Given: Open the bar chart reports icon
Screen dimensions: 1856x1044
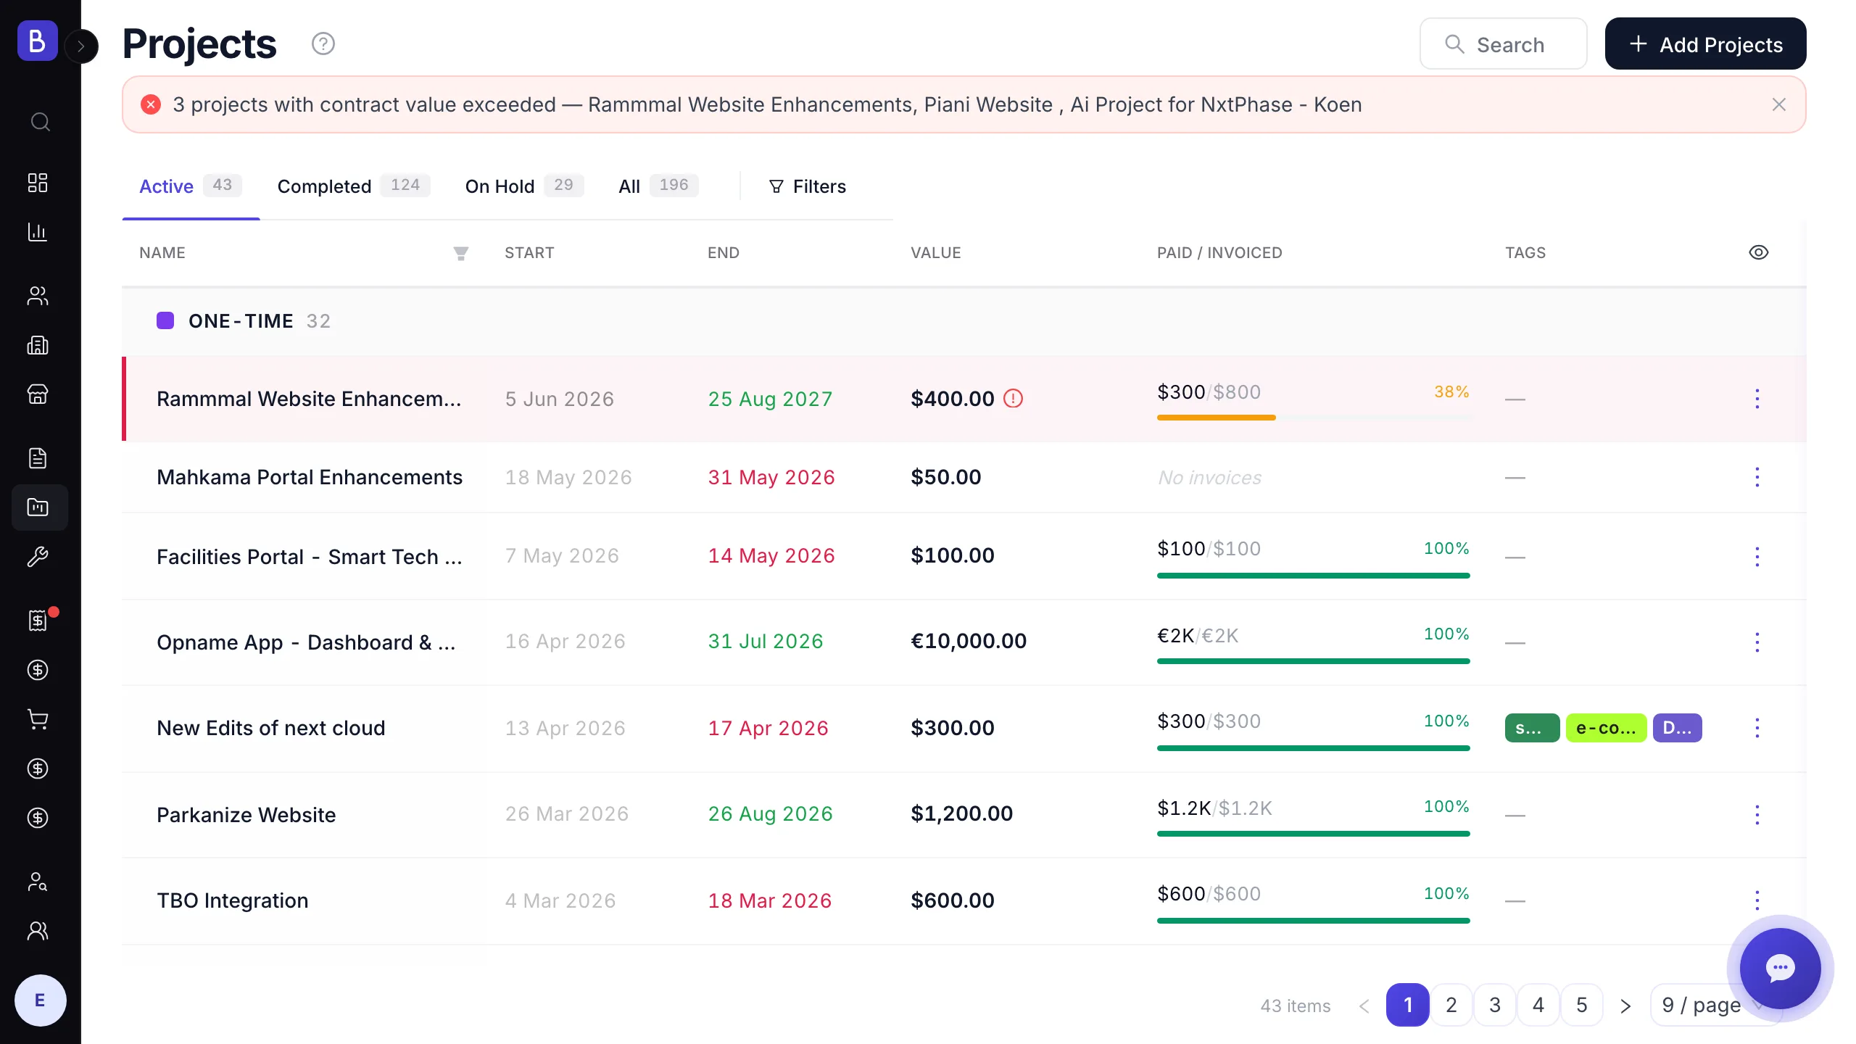Looking at the screenshot, I should pyautogui.click(x=38, y=232).
